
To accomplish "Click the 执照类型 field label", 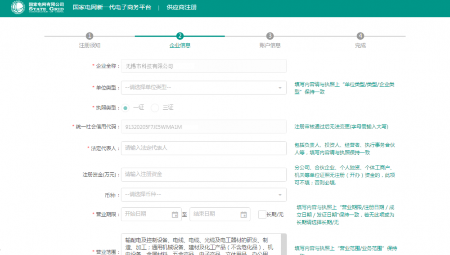I will (106, 108).
